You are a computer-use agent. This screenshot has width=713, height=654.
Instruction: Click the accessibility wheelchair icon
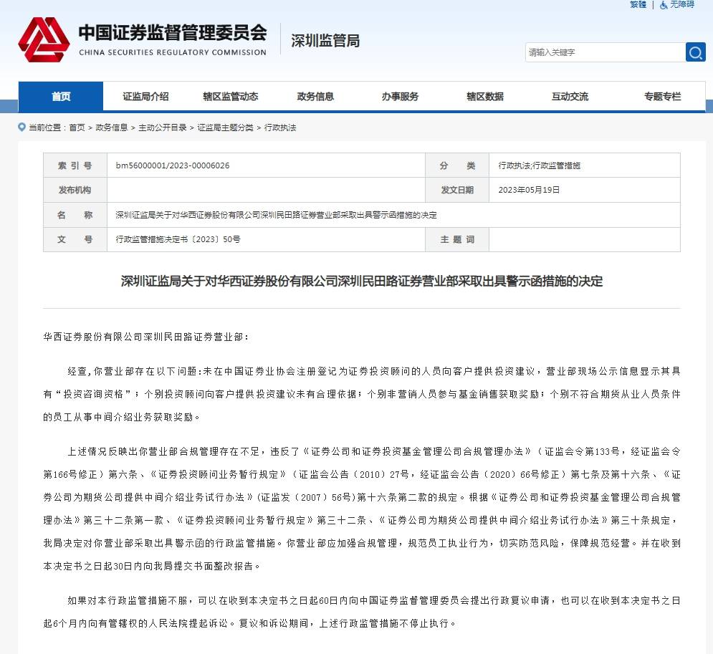pyautogui.click(x=664, y=5)
